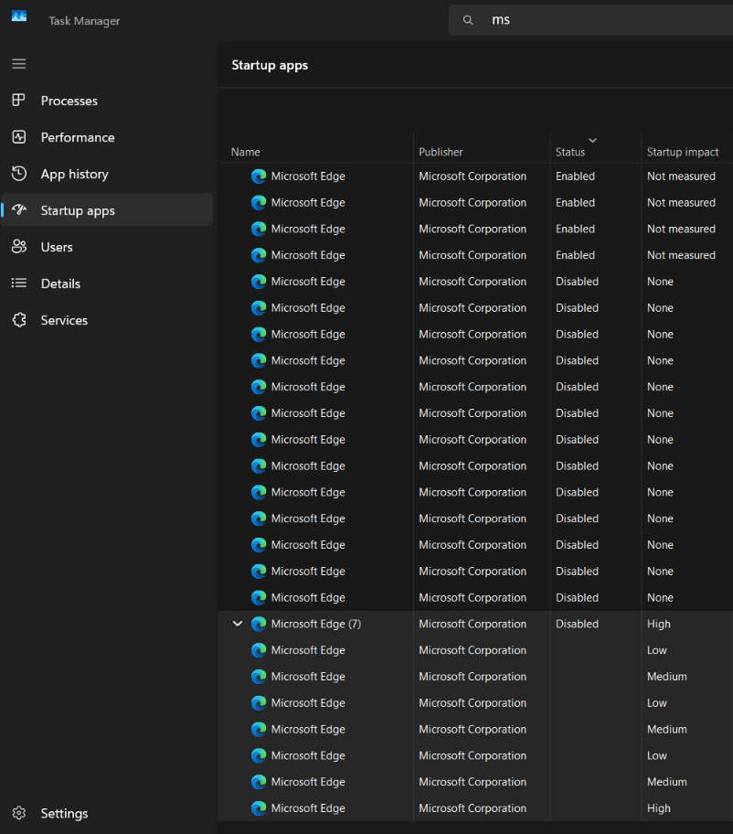This screenshot has width=733, height=834.
Task: Select the App history clock icon
Action: tap(19, 174)
